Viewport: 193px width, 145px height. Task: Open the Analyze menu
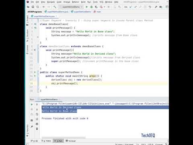[67, 2]
